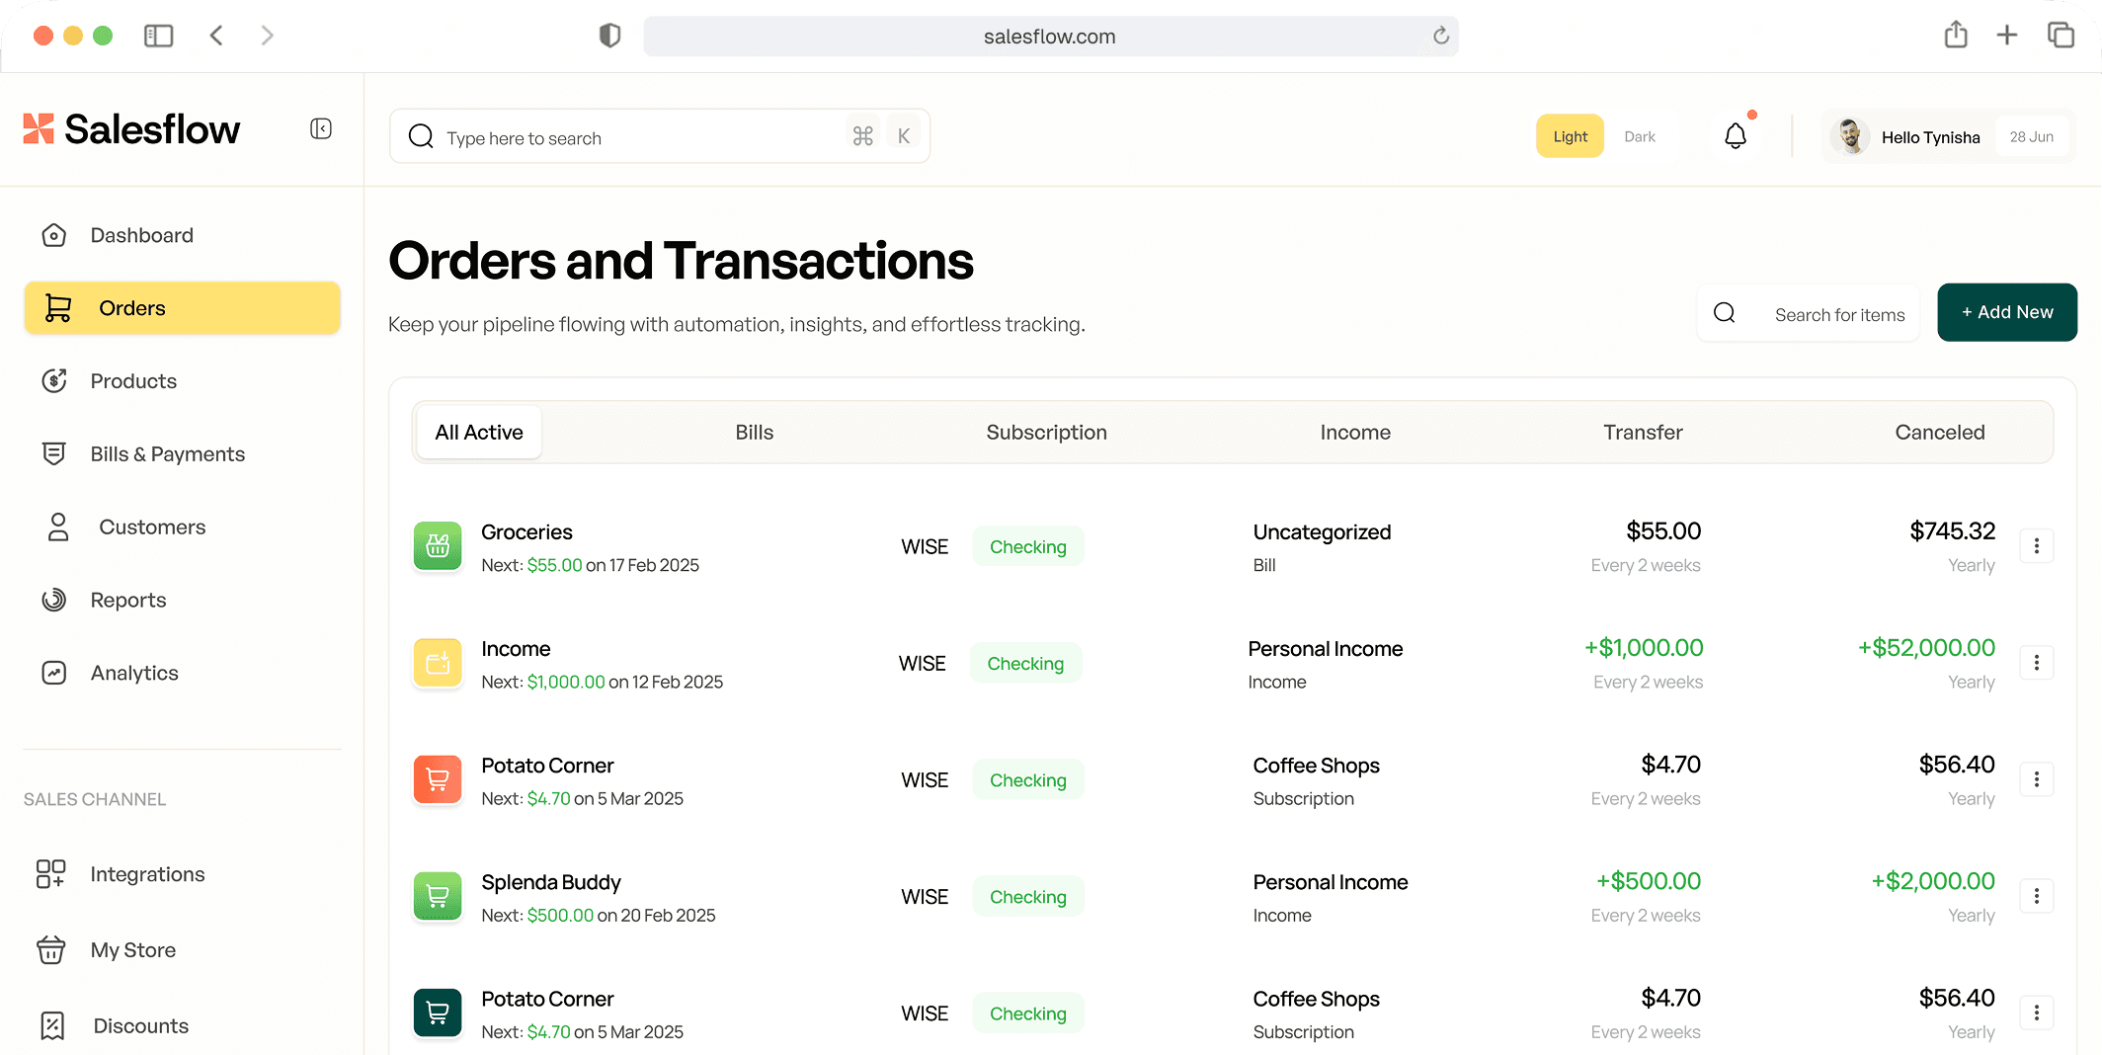
Task: Focus the 'Type here to search' field
Action: click(660, 136)
